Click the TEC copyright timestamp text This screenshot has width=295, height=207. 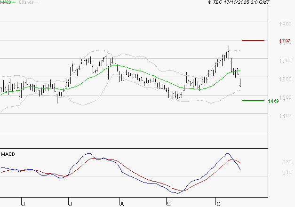coord(239,3)
